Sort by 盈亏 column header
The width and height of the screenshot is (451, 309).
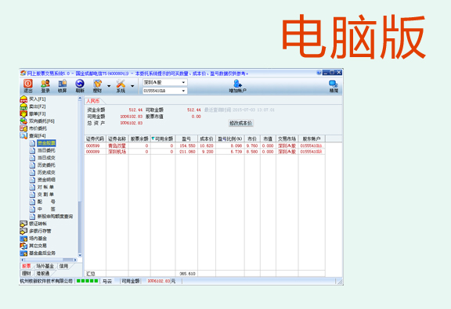186,138
